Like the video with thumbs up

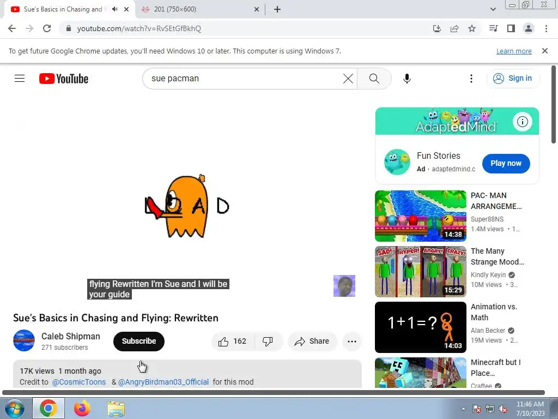coord(233,342)
